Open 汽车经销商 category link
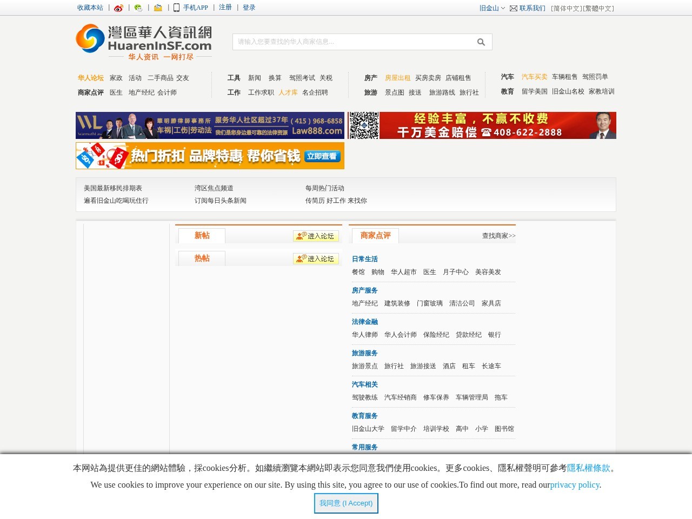The image size is (692, 519). pyautogui.click(x=401, y=397)
